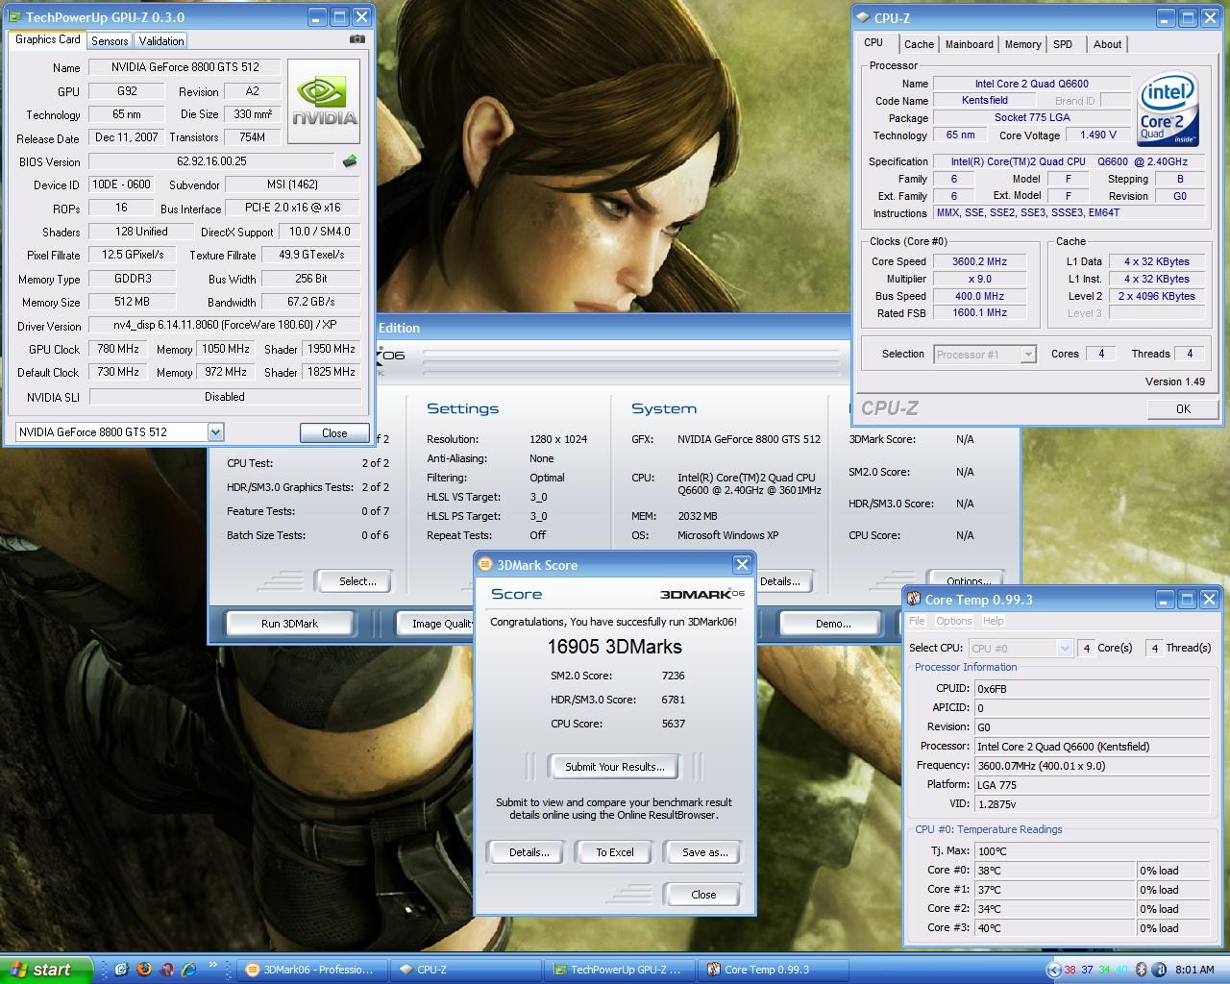
Task: Open the Validation tab in GPU-Z
Action: pyautogui.click(x=160, y=41)
